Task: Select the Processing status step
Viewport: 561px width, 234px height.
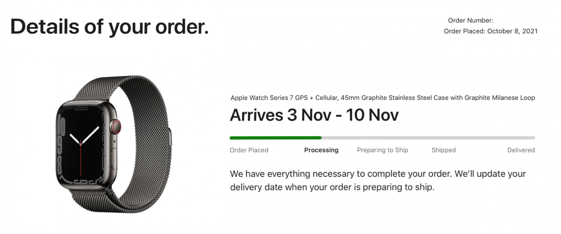Action: (x=321, y=150)
